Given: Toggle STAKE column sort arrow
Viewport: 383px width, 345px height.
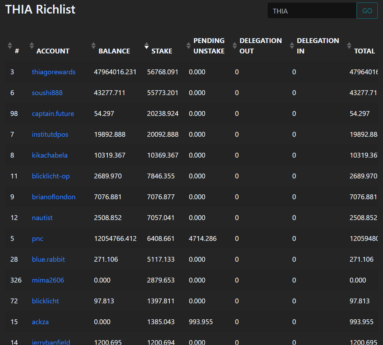Looking at the screenshot, I should (x=146, y=45).
